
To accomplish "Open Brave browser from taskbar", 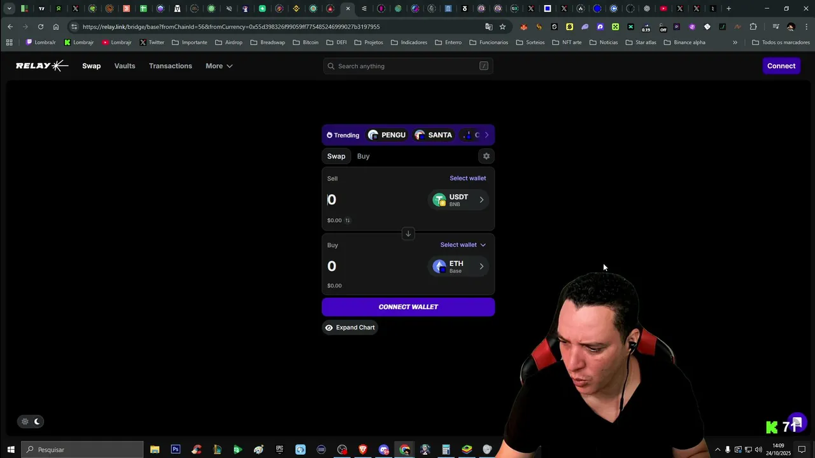I will pyautogui.click(x=363, y=450).
